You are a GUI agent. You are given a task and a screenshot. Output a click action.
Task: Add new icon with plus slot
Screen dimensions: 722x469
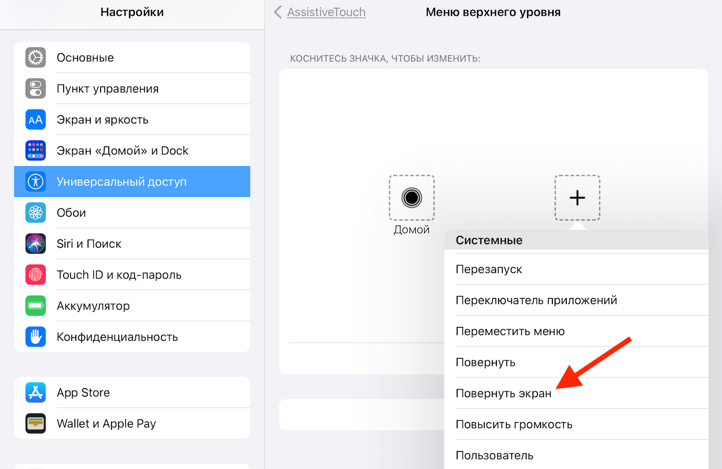577,198
